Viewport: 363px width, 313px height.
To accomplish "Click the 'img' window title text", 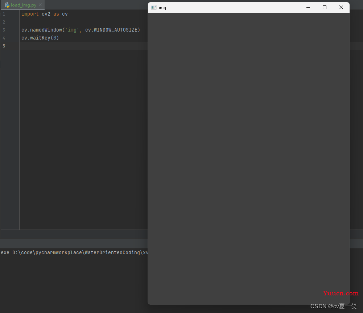I will (162, 8).
